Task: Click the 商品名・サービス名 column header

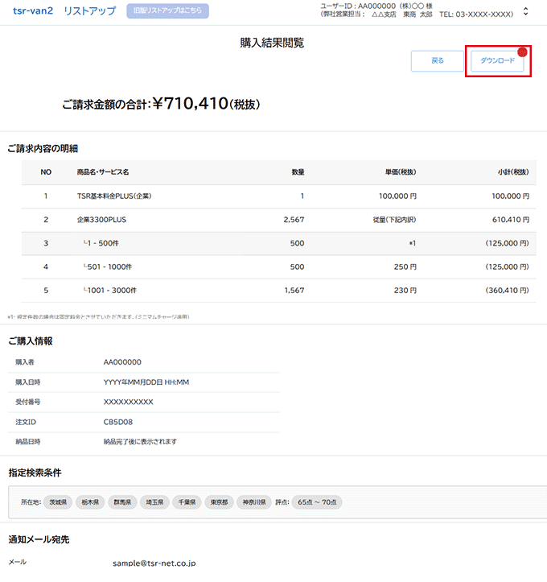Action: 103,172
